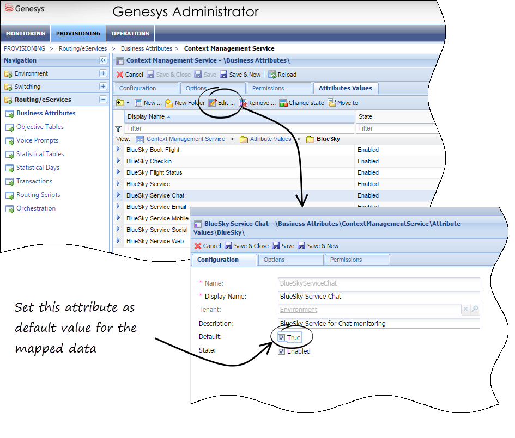
Task: Expand BlueSky Checkin row
Action: (x=118, y=161)
